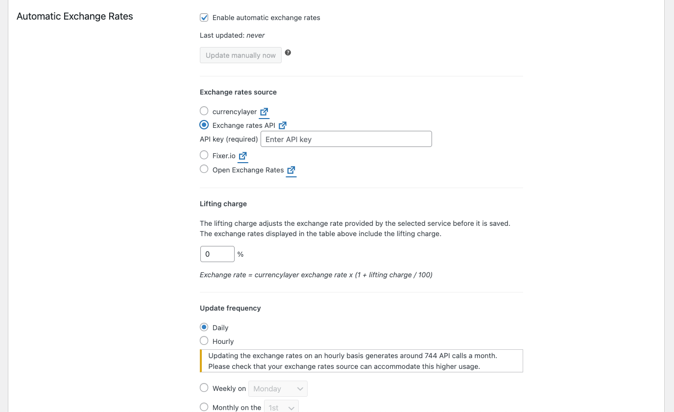The image size is (674, 412).
Task: Select Monthly update frequency
Action: [204, 406]
